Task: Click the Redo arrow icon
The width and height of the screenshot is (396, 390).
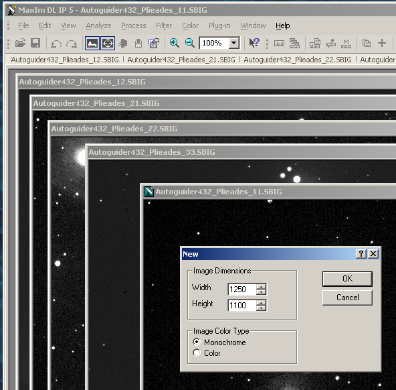Action: 72,44
